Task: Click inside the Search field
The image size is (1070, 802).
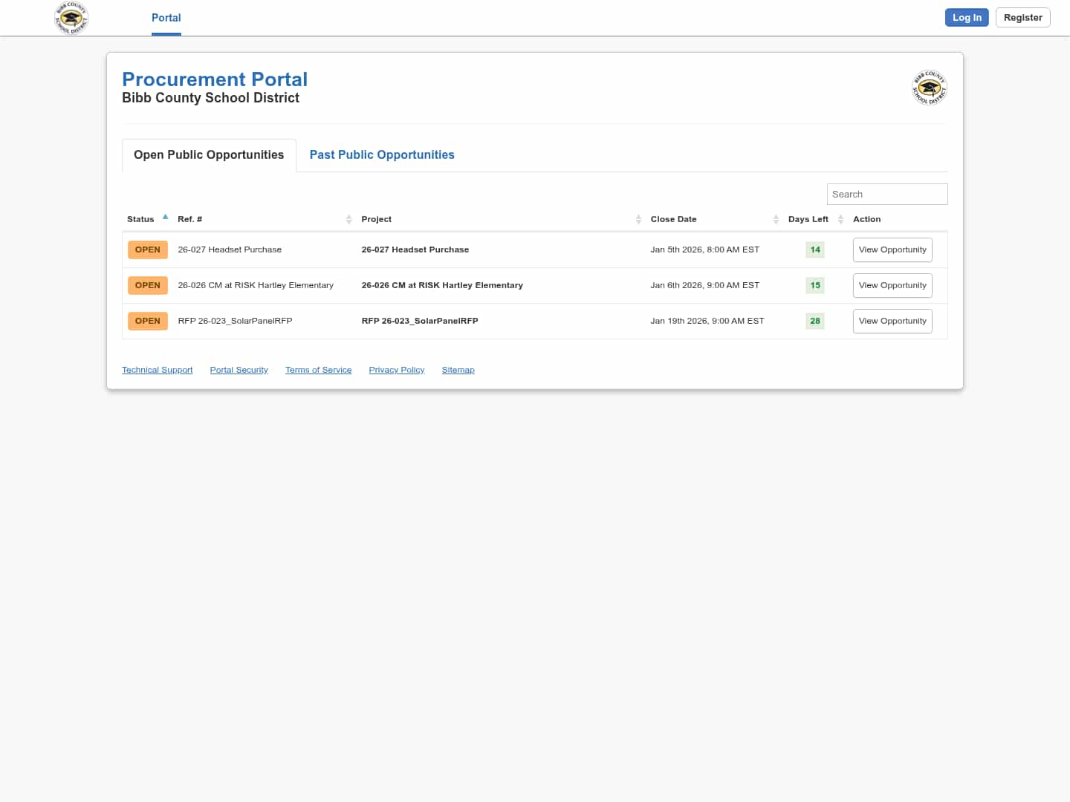Action: pos(886,194)
